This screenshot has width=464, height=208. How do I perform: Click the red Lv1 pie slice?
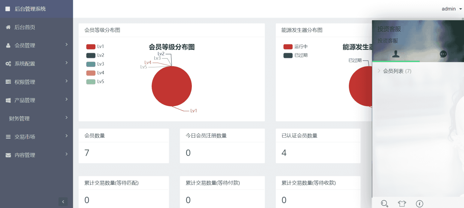point(172,86)
